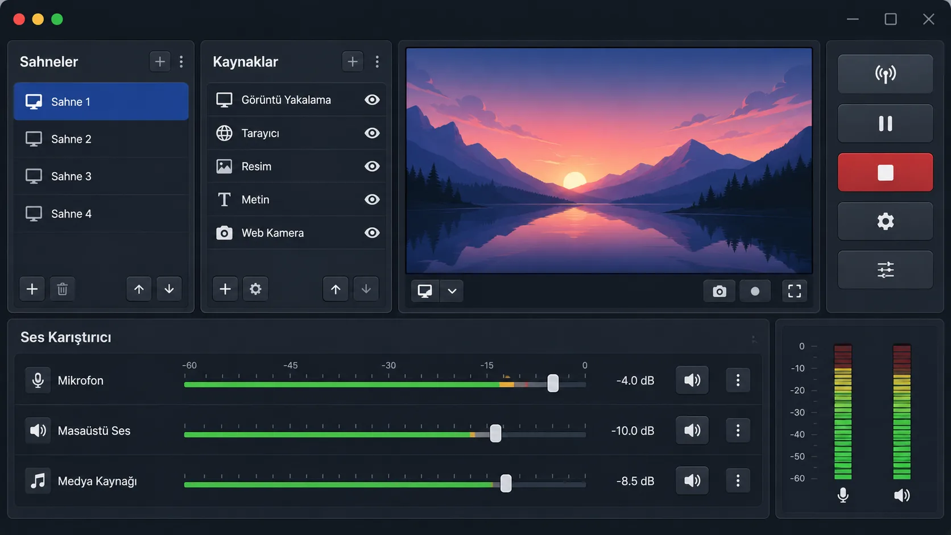The height and width of the screenshot is (535, 951).
Task: Click the -4.0 dB level value
Action: (x=635, y=380)
